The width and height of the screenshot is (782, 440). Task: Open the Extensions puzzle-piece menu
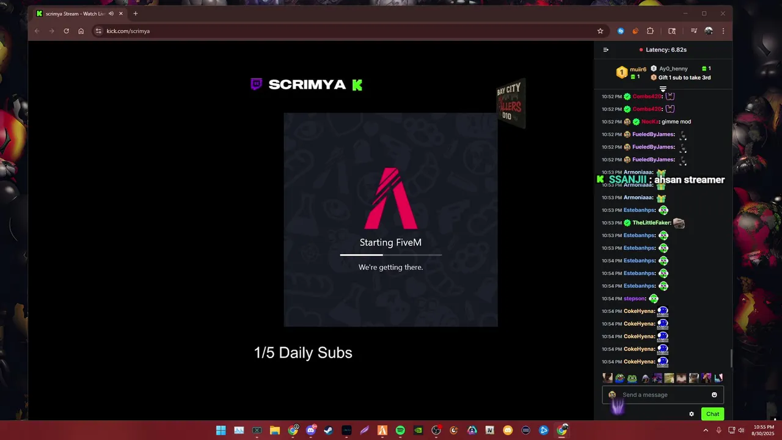point(650,31)
